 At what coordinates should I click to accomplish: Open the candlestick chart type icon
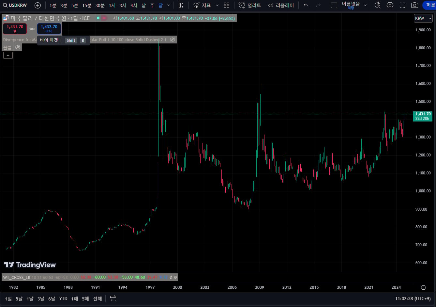(181, 5)
